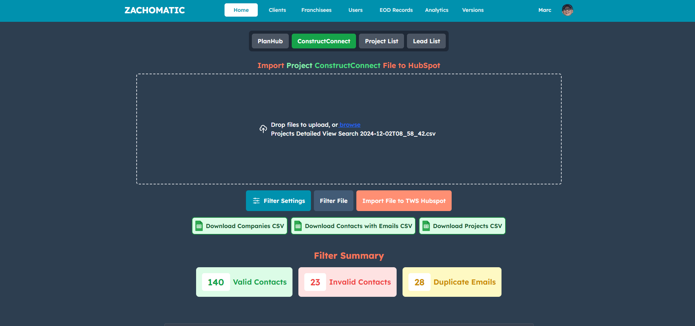
Task: Click Import File to TWS Hubspot
Action: pyautogui.click(x=404, y=201)
